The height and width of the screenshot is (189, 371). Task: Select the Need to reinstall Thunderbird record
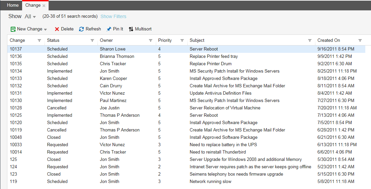point(218,152)
